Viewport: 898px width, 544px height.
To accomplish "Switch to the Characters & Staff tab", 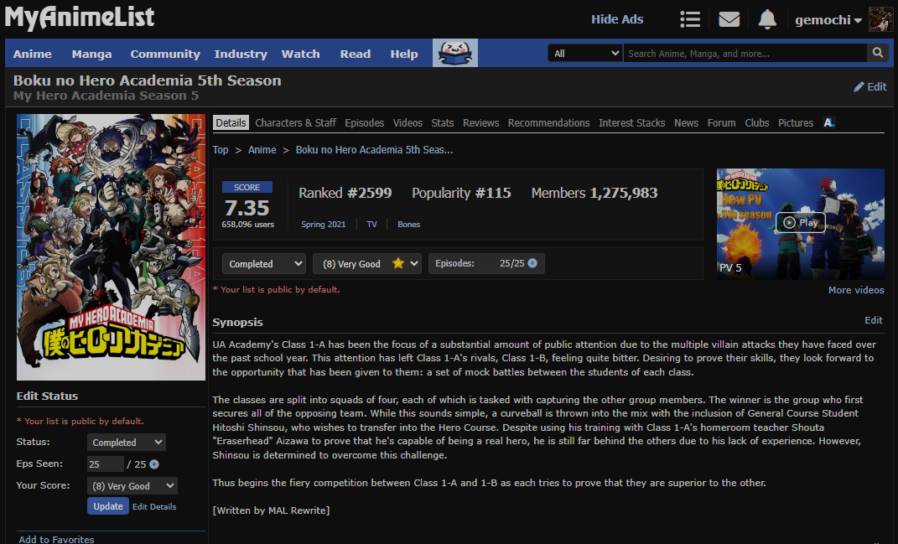I will (295, 122).
